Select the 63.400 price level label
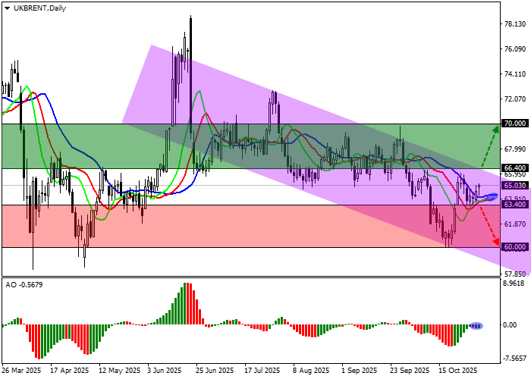The width and height of the screenshot is (531, 379). (514, 205)
